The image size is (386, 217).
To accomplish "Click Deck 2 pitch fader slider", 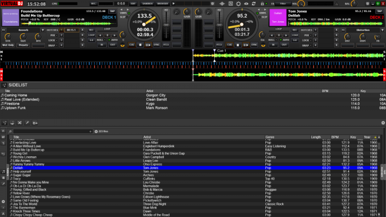I will [x=219, y=25].
